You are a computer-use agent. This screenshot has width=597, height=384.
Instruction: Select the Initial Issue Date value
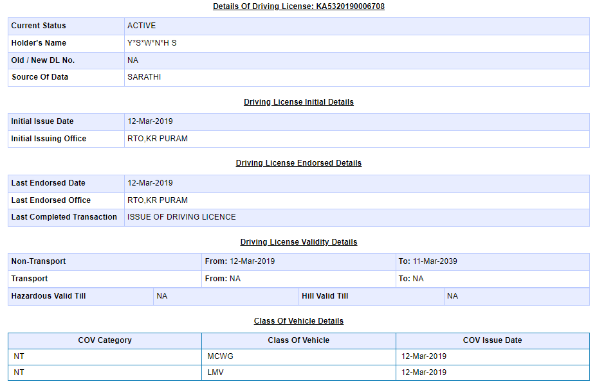[150, 121]
